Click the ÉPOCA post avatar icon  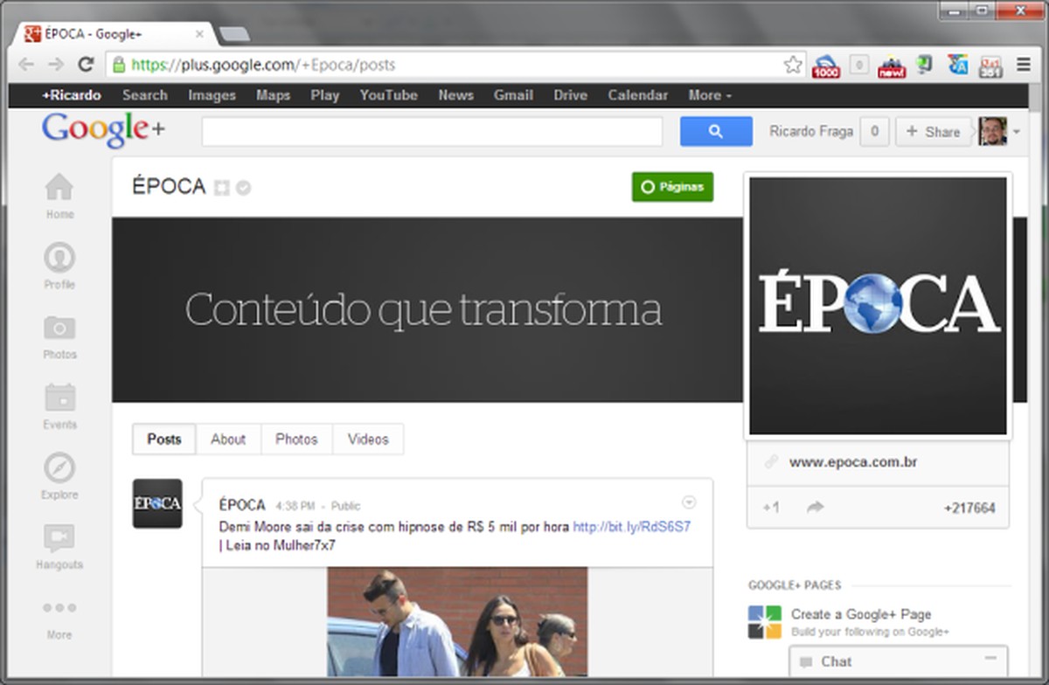[157, 503]
